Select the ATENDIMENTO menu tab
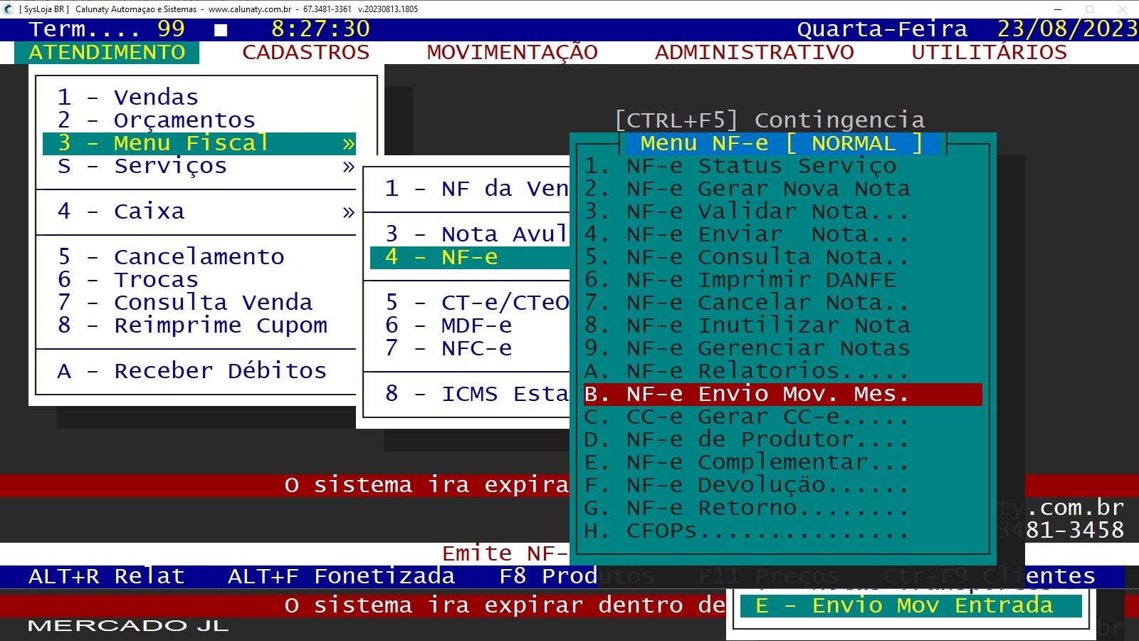 click(x=107, y=53)
